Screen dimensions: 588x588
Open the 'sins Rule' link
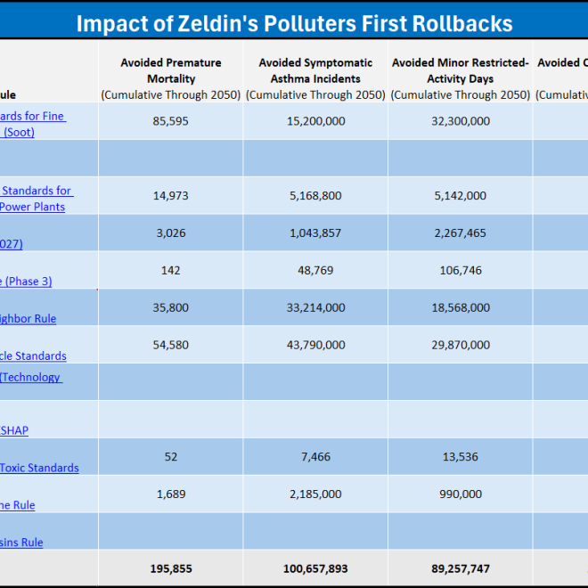coord(21,543)
